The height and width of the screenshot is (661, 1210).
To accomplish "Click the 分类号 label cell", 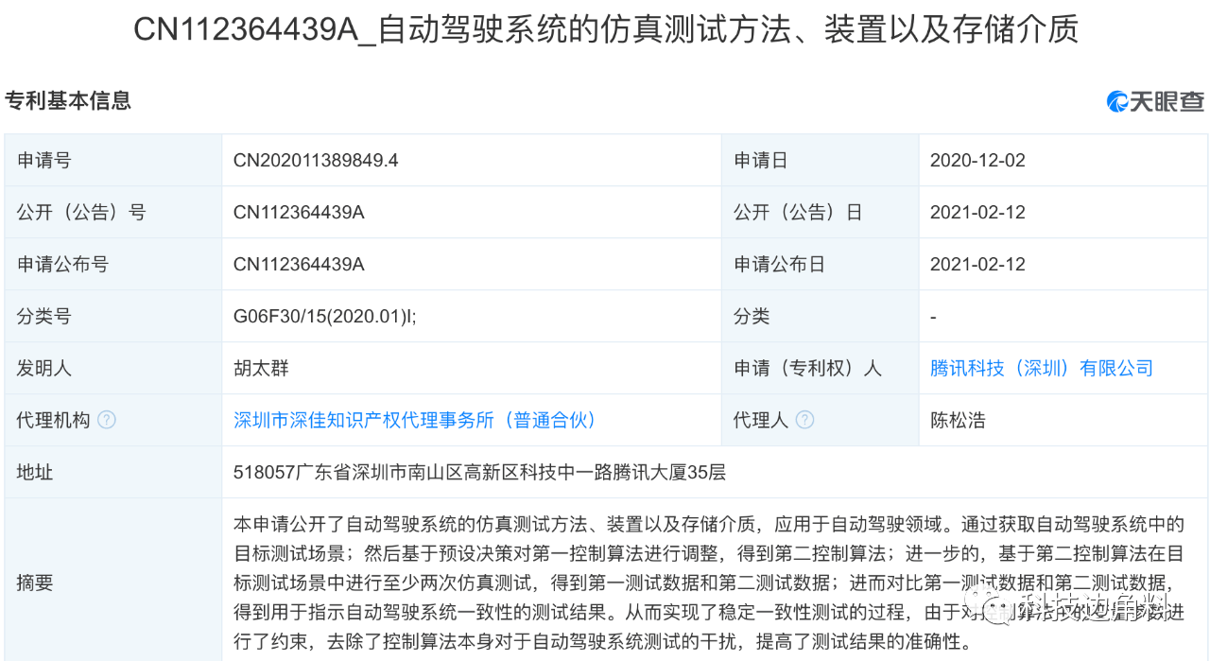I will (113, 316).
